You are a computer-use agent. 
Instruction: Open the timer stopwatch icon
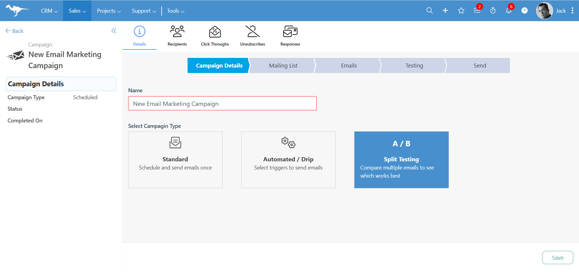click(x=493, y=11)
